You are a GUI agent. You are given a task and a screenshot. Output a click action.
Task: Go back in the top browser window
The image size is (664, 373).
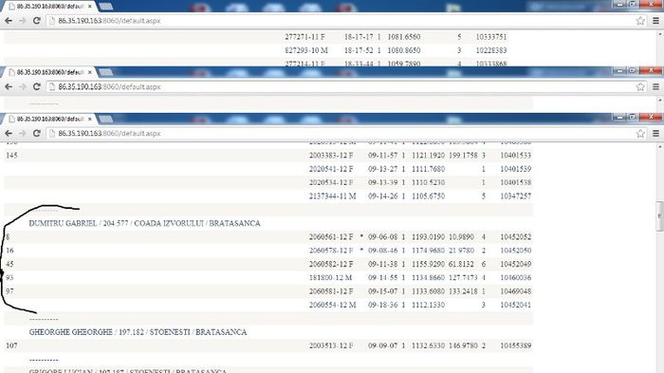(x=9, y=21)
